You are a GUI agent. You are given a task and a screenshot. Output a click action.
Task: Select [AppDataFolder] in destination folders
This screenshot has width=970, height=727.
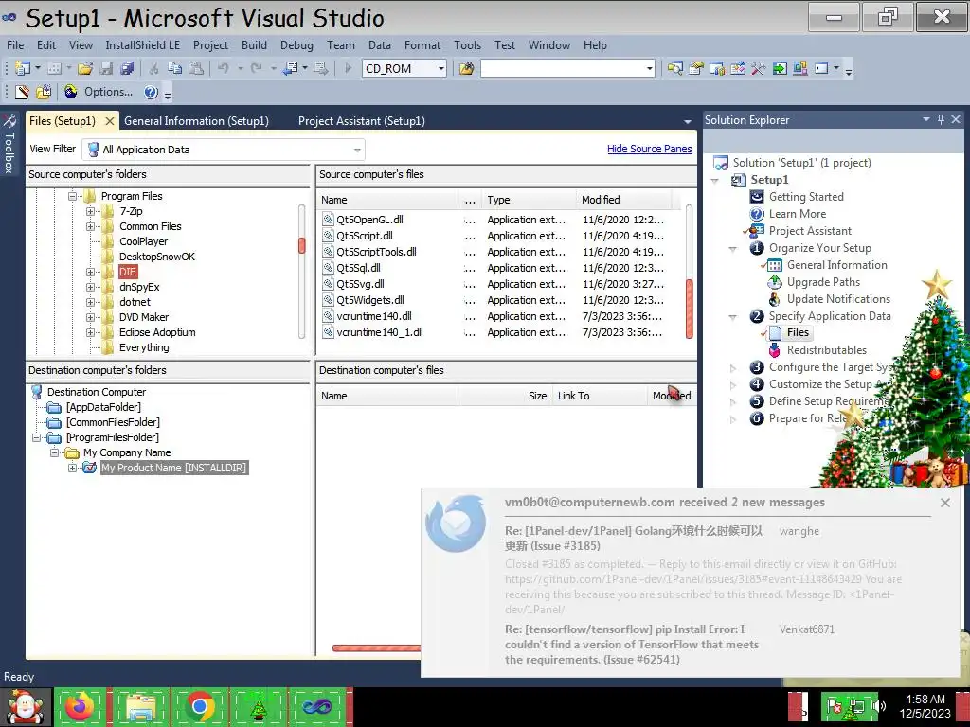(x=103, y=407)
